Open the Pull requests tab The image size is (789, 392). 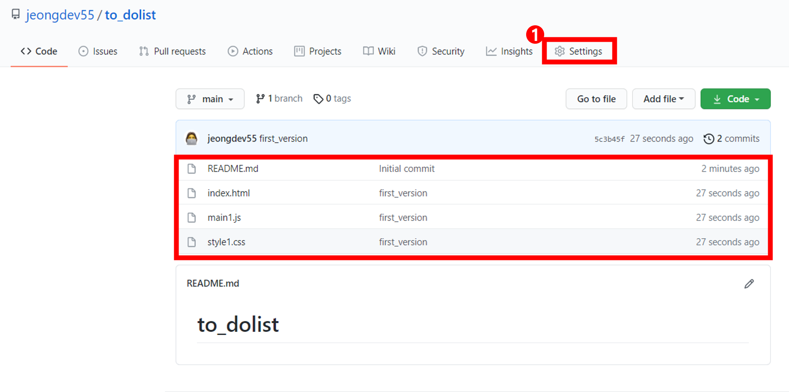pyautogui.click(x=172, y=51)
